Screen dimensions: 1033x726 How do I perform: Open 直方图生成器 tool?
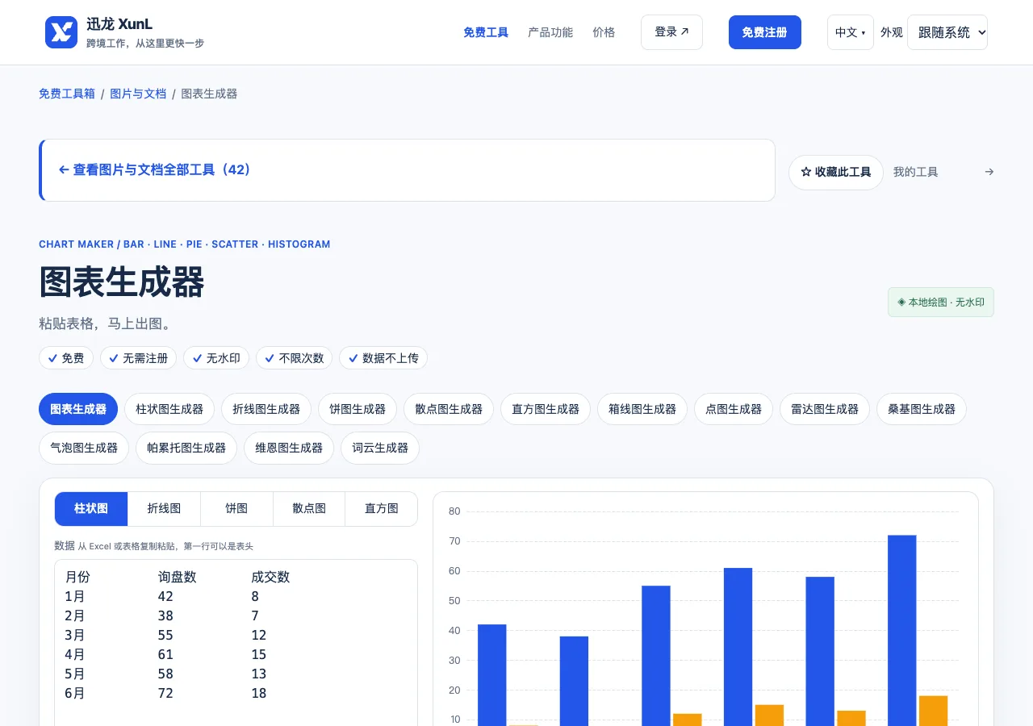[x=546, y=409]
